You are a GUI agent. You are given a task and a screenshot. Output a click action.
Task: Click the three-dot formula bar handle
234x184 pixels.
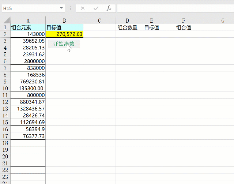point(71,8)
